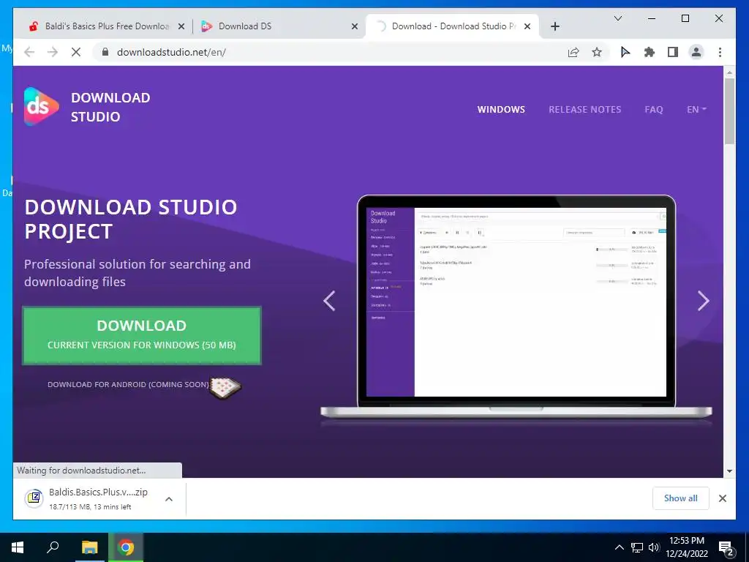Viewport: 749px width, 562px height.
Task: Click the scrollbar up arrow
Action: click(729, 72)
